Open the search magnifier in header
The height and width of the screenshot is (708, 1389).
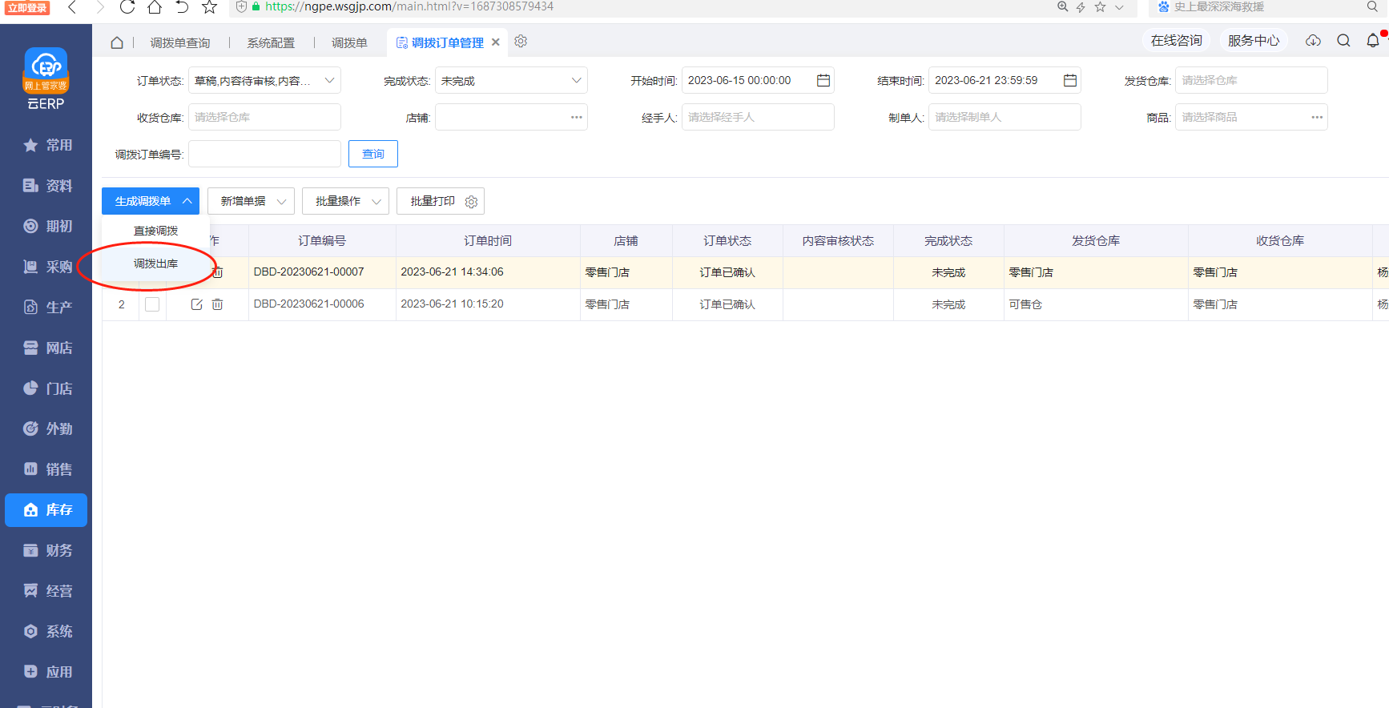click(1343, 41)
